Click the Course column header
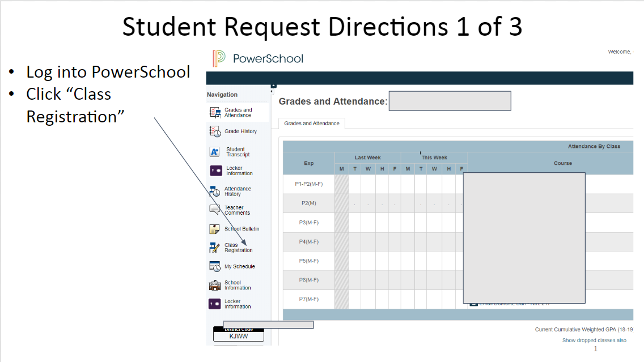 tap(563, 163)
